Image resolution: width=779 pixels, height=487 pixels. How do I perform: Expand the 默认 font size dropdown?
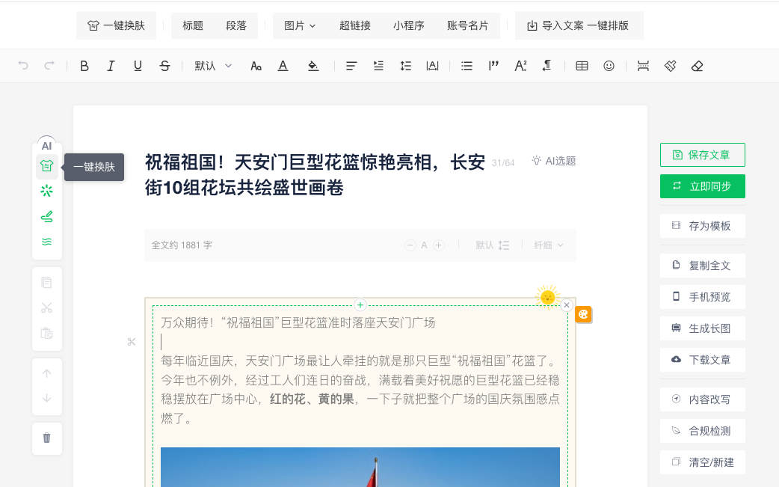pos(213,66)
